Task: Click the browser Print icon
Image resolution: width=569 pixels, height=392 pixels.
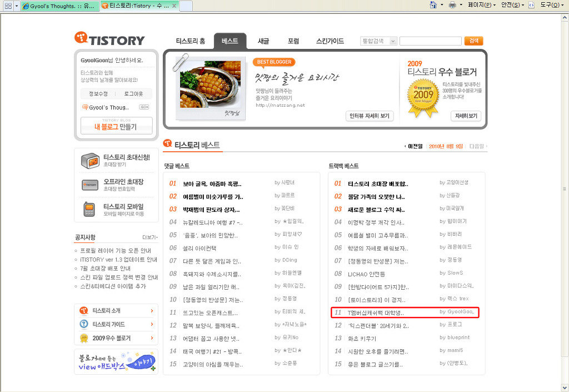Action: tap(452, 4)
